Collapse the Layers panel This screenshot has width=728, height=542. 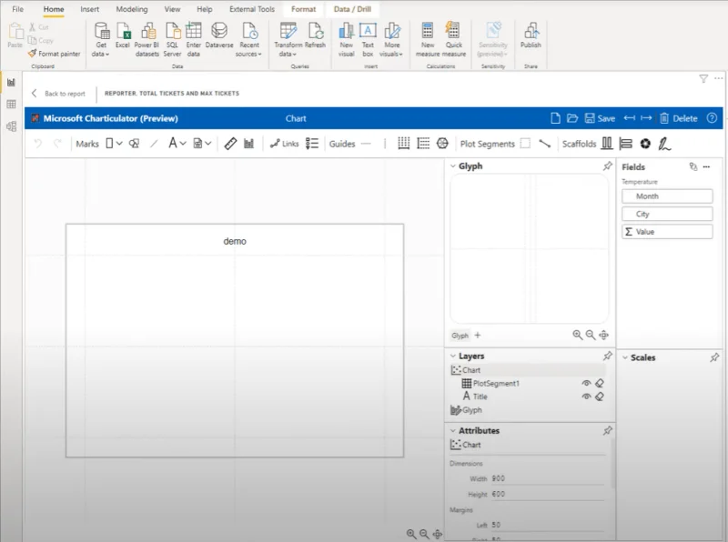pyautogui.click(x=453, y=356)
